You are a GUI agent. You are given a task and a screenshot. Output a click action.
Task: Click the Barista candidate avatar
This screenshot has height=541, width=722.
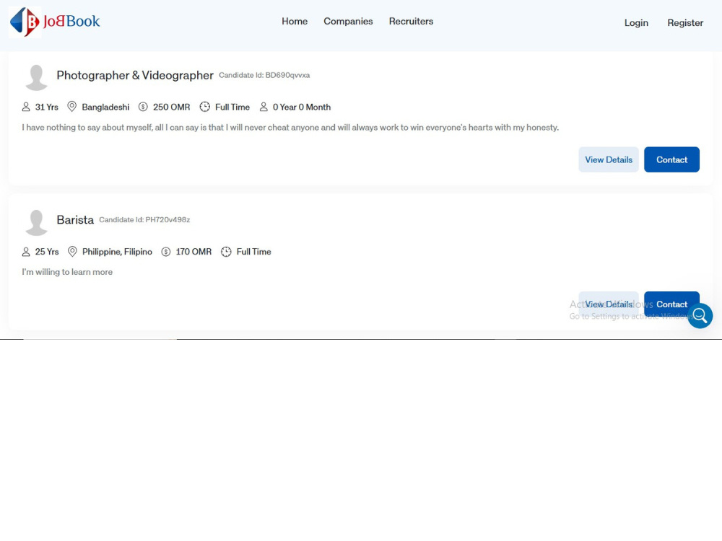(36, 222)
